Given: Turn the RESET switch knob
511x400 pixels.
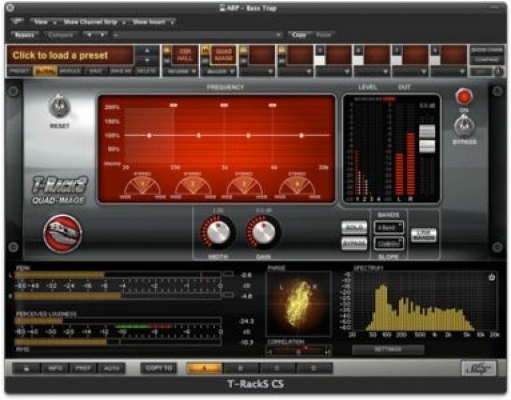Looking at the screenshot, I should click(59, 107).
